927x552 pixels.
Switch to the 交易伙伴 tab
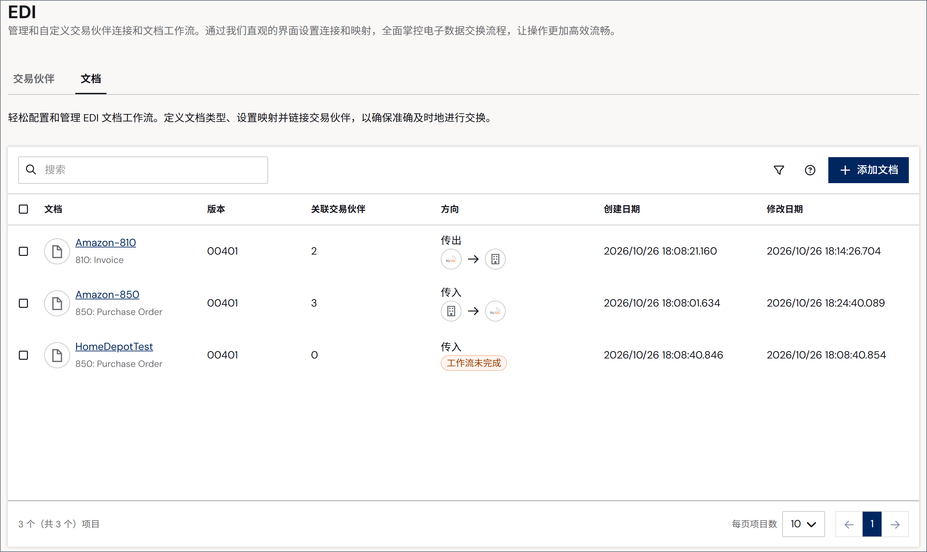pos(34,79)
